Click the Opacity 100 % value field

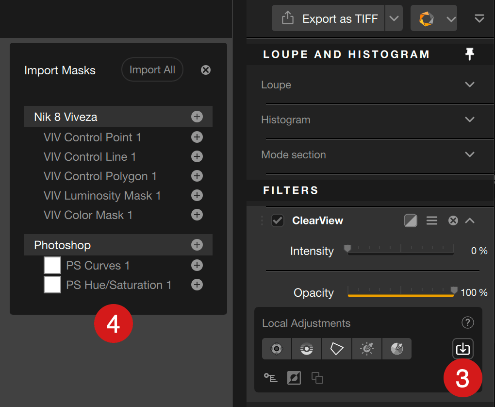coord(474,292)
